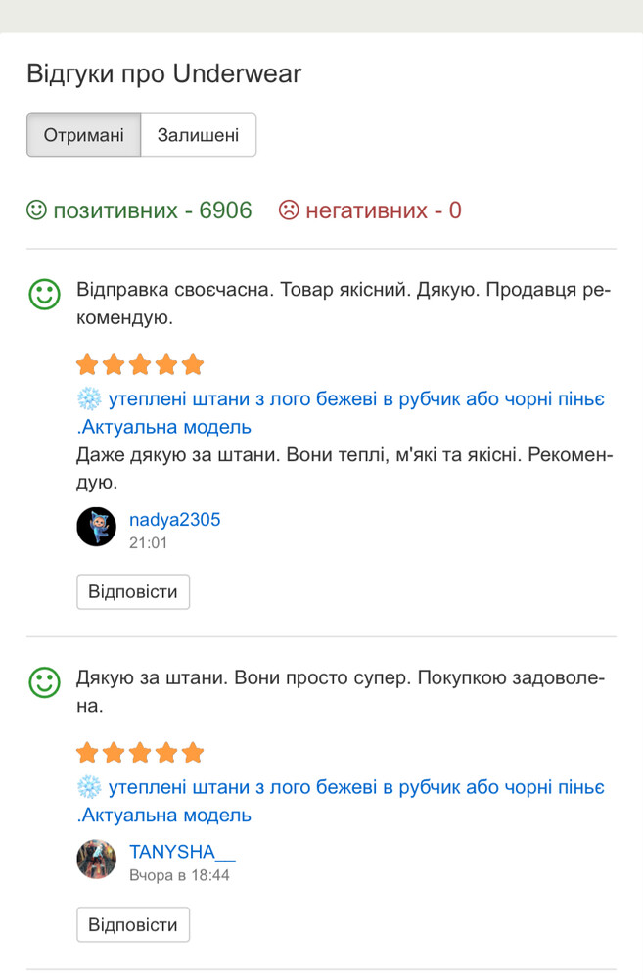Click the five-star rating in nadya2305's review
The width and height of the screenshot is (643, 979).
(140, 365)
